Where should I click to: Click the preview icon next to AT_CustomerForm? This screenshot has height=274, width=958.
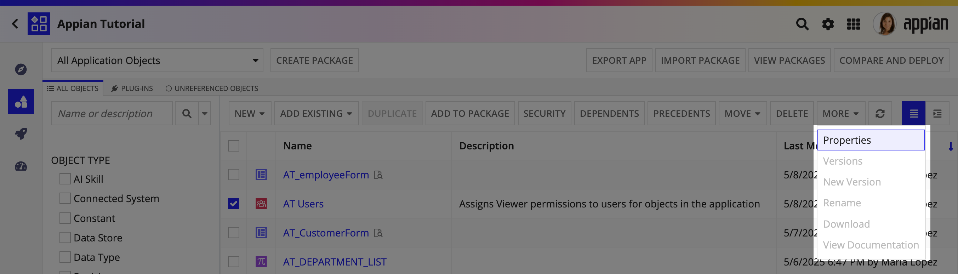point(378,233)
